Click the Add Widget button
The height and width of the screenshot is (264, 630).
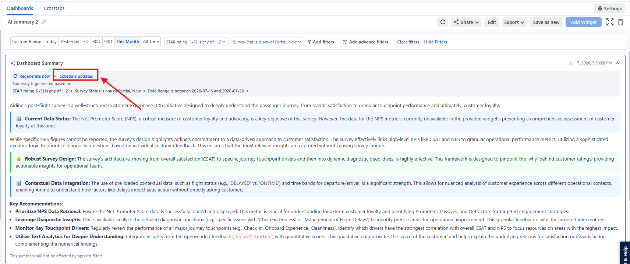pos(584,22)
